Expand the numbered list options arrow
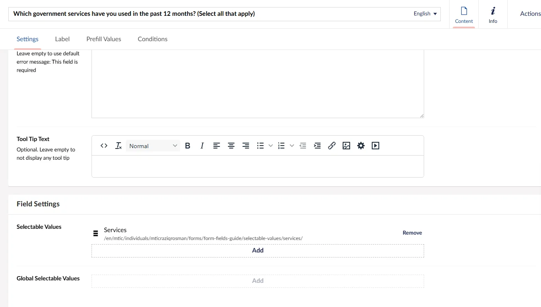Image resolution: width=541 pixels, height=307 pixels. (292, 146)
